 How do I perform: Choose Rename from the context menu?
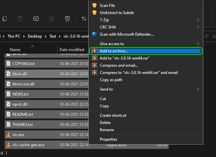point(146,130)
